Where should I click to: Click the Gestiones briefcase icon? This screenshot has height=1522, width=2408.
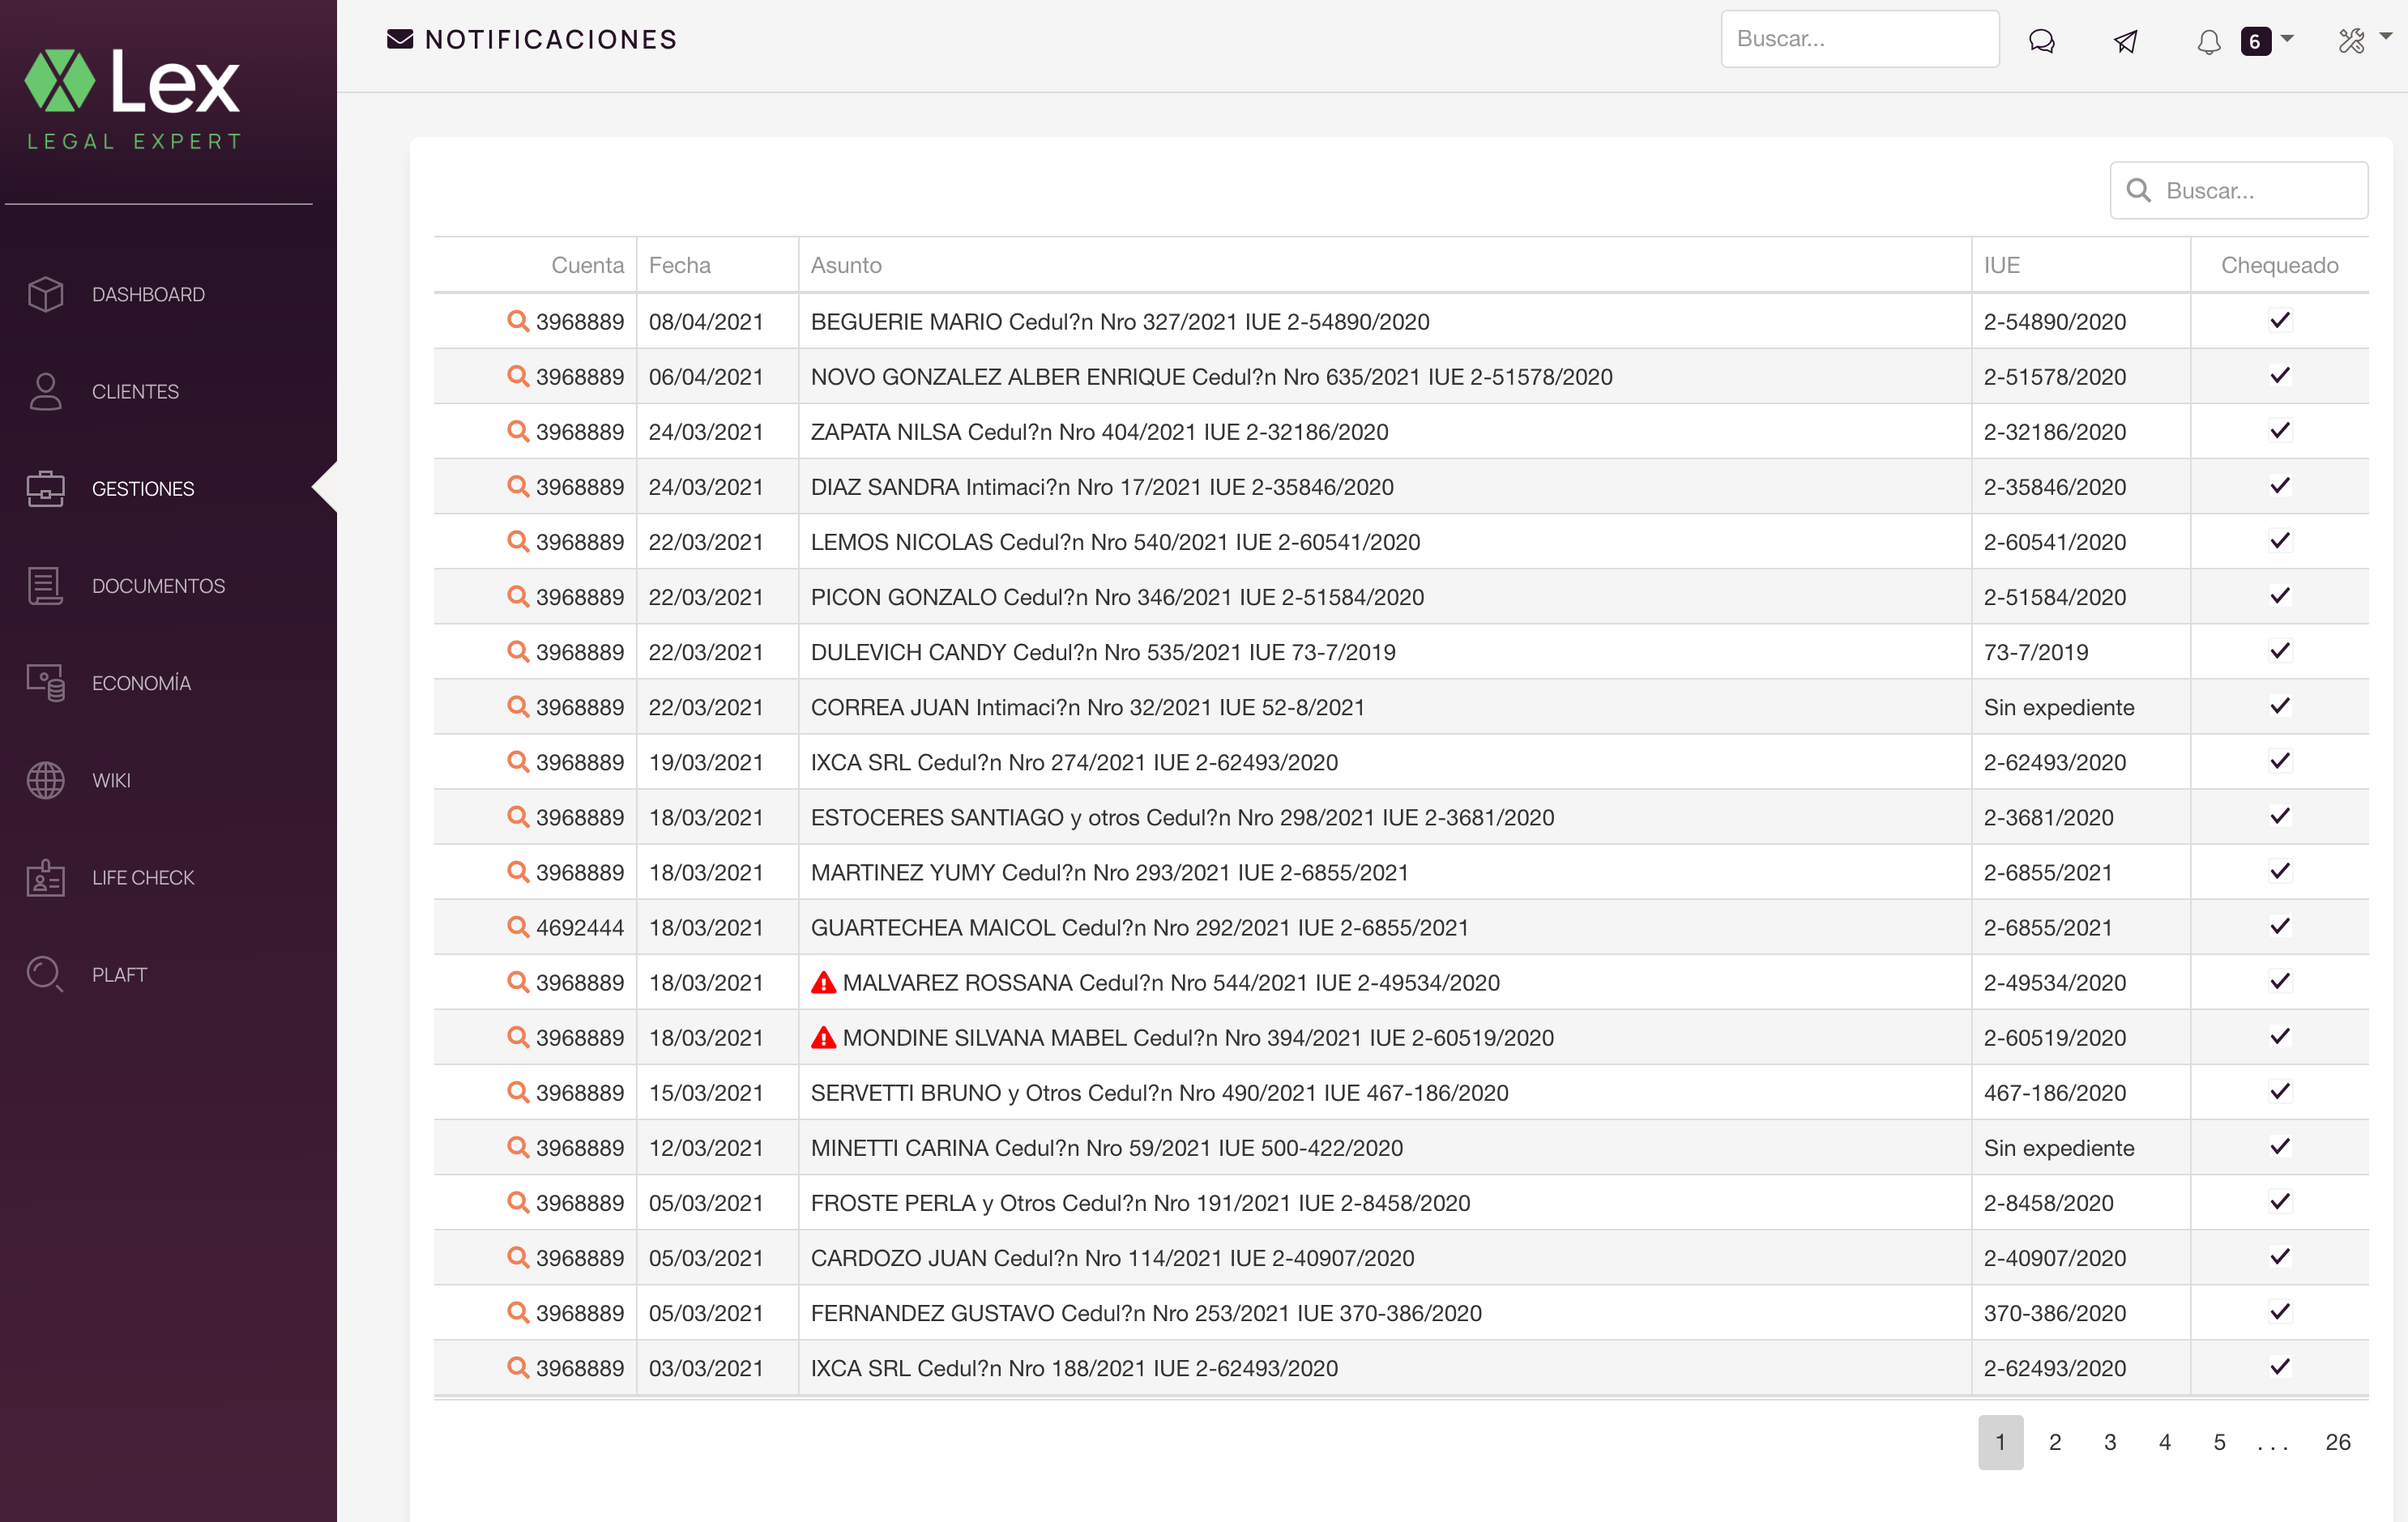click(x=45, y=488)
